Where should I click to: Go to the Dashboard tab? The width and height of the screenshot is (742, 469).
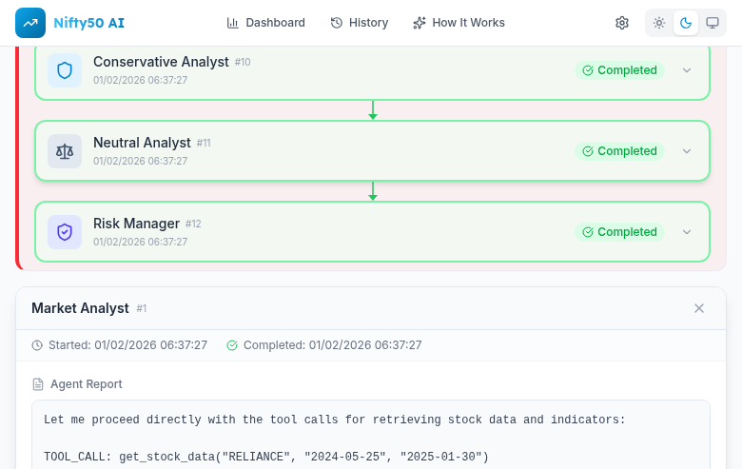click(x=265, y=23)
